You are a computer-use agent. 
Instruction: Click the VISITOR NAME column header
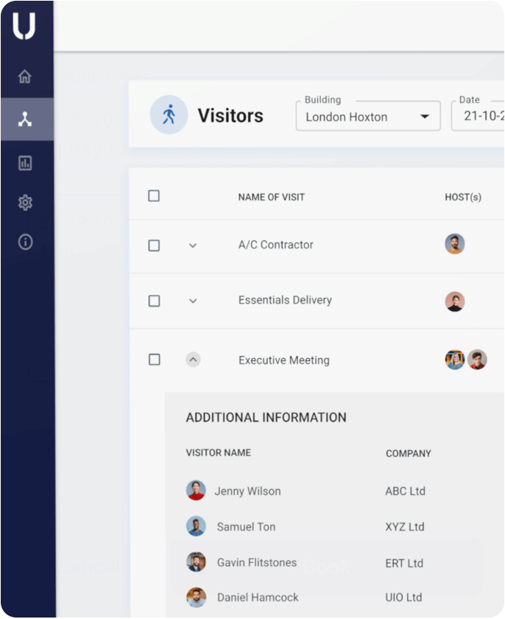[x=219, y=452]
